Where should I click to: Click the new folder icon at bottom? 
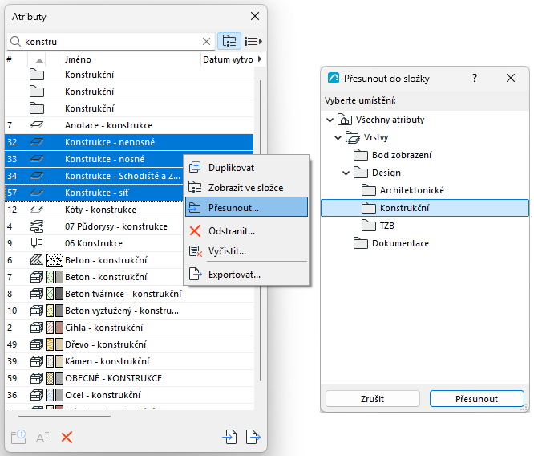pos(18,437)
